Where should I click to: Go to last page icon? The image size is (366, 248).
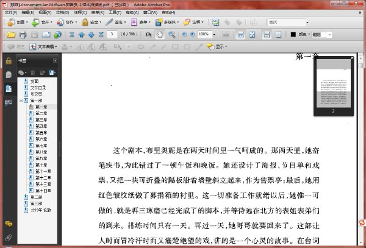click(101, 35)
